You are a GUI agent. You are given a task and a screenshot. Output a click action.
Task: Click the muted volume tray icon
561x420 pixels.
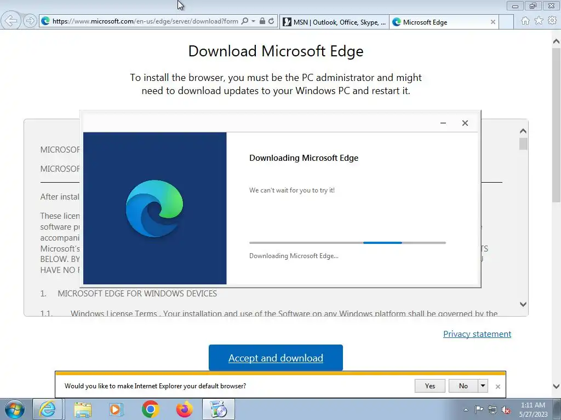(x=506, y=410)
